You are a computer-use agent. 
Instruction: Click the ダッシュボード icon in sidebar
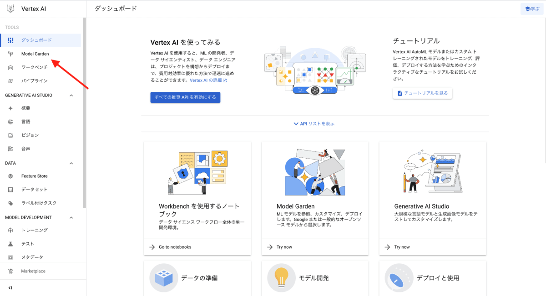click(x=10, y=40)
